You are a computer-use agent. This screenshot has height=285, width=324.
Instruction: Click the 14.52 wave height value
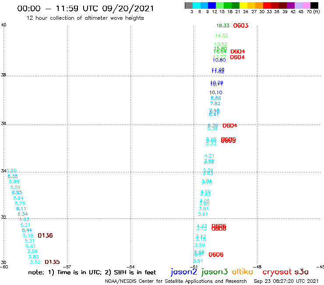click(x=222, y=36)
